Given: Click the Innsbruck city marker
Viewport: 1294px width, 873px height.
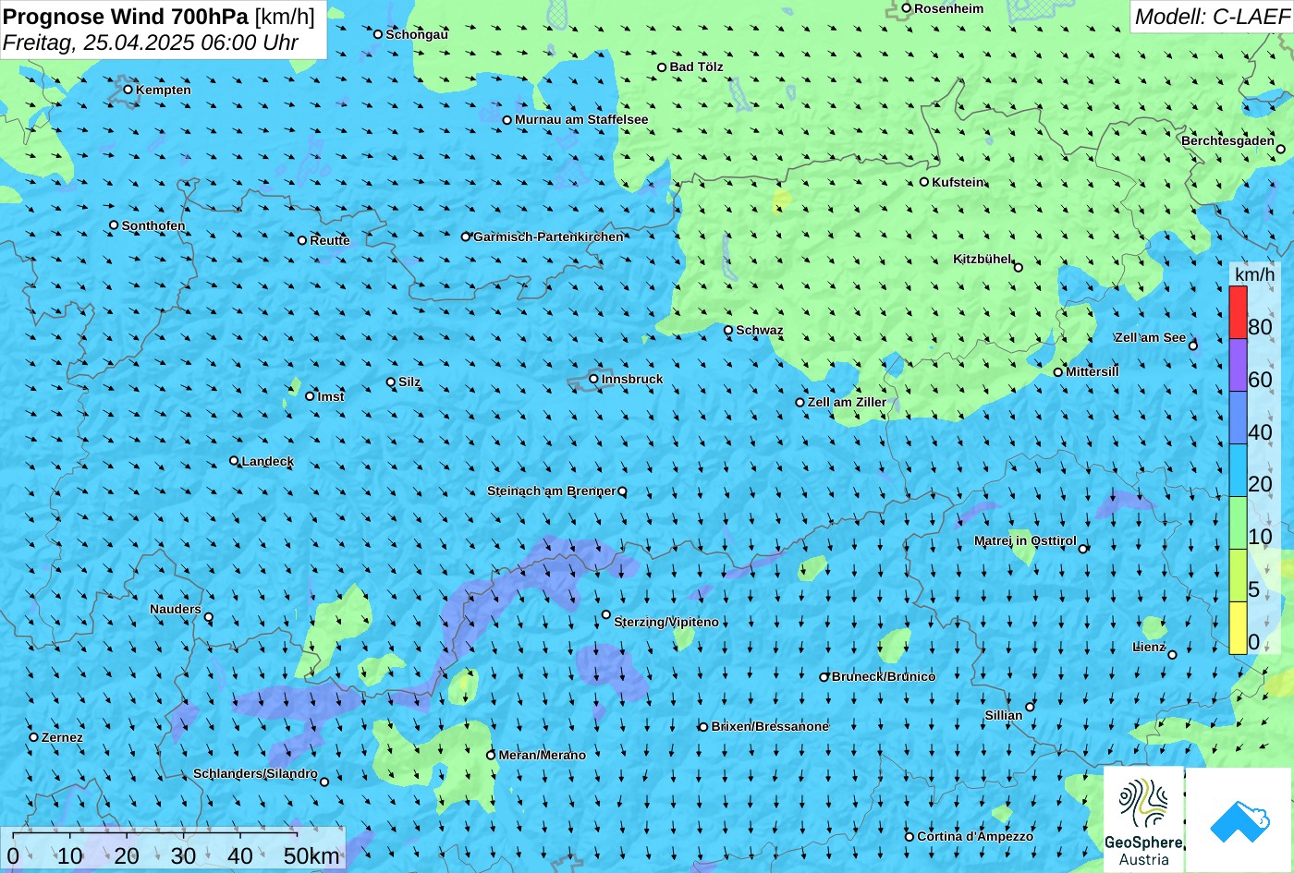Looking at the screenshot, I should pyautogui.click(x=594, y=379).
